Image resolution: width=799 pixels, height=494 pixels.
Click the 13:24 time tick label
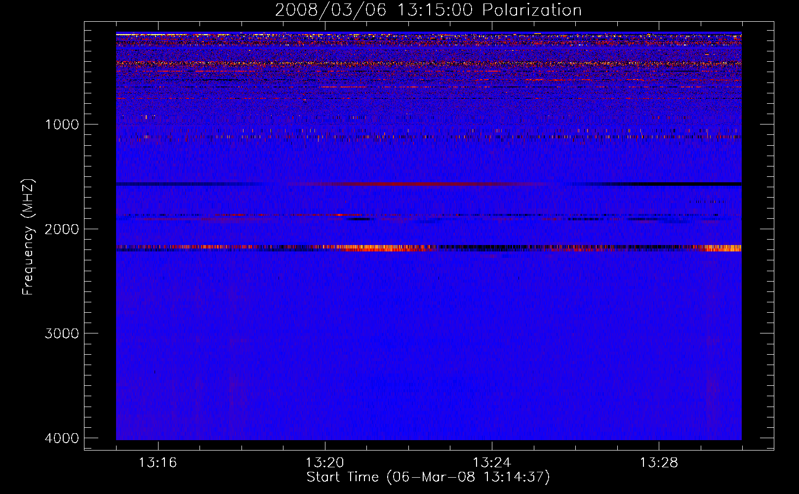pos(492,463)
